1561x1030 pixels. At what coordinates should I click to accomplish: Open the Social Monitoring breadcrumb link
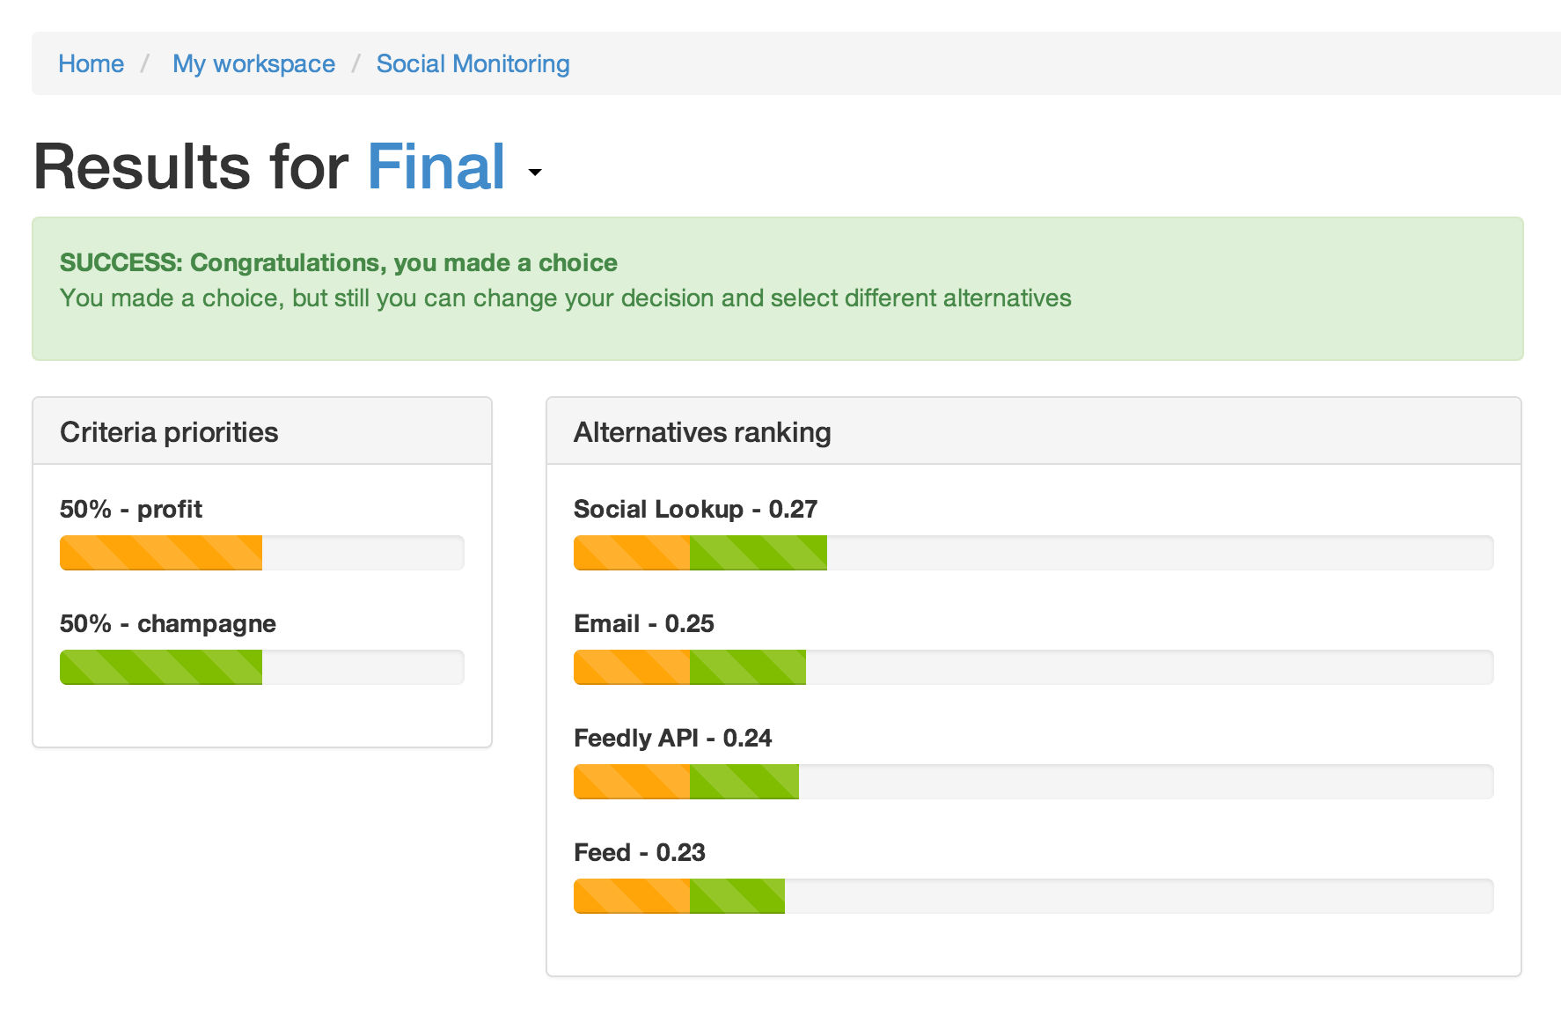pyautogui.click(x=473, y=64)
